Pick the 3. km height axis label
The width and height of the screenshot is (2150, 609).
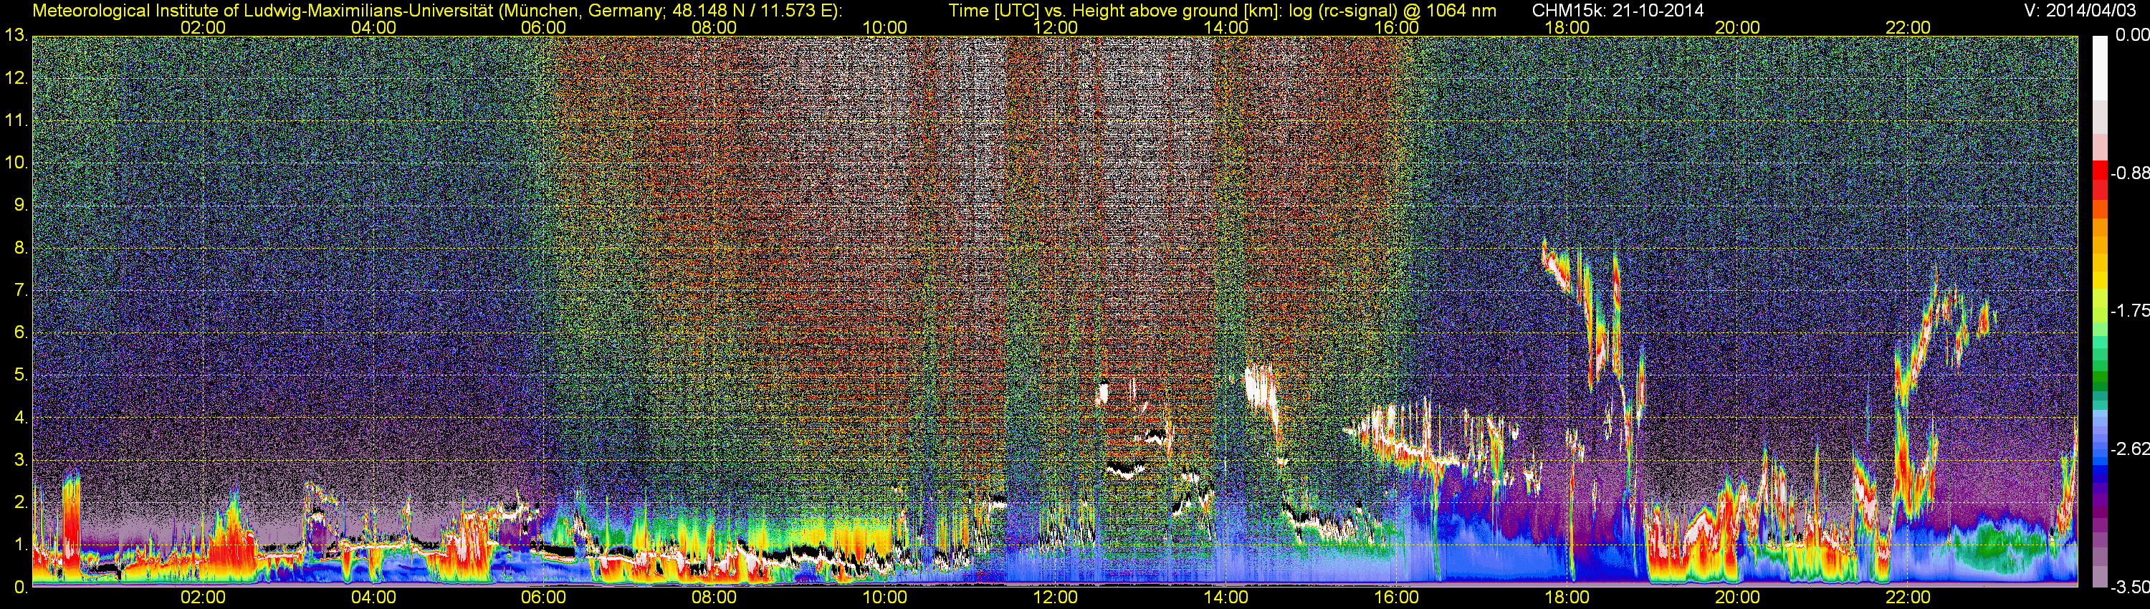click(x=21, y=460)
